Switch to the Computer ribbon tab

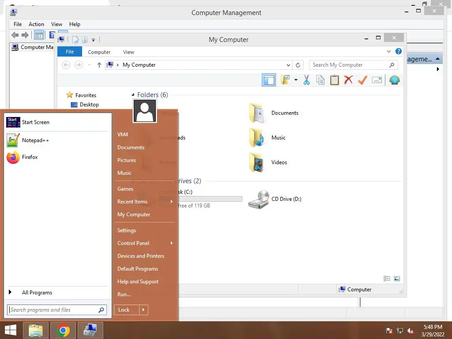99,52
